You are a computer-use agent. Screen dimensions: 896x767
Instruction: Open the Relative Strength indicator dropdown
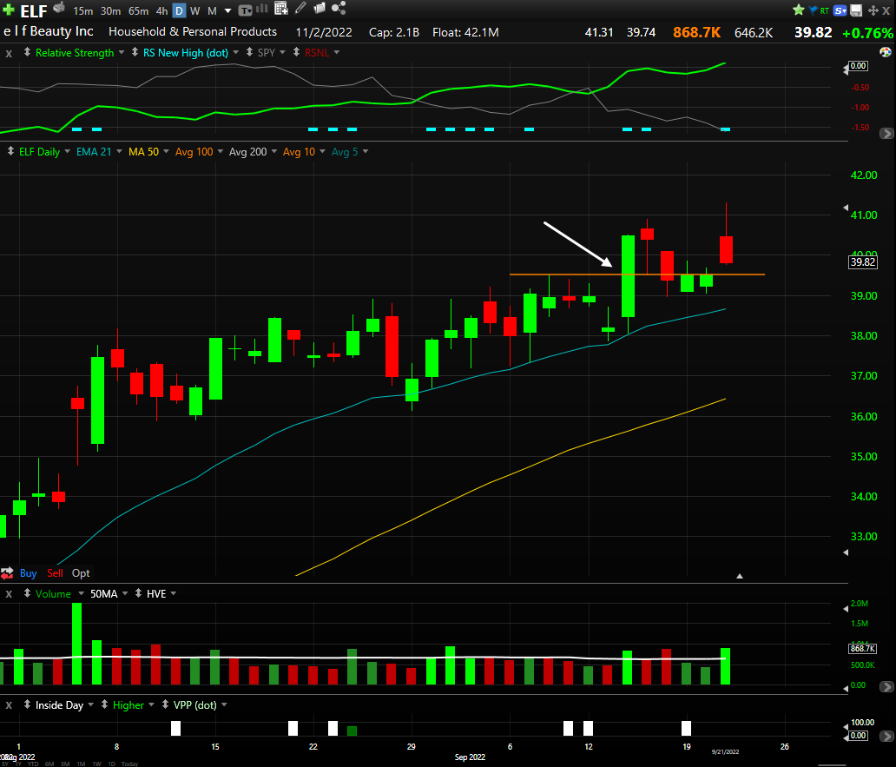click(x=122, y=53)
